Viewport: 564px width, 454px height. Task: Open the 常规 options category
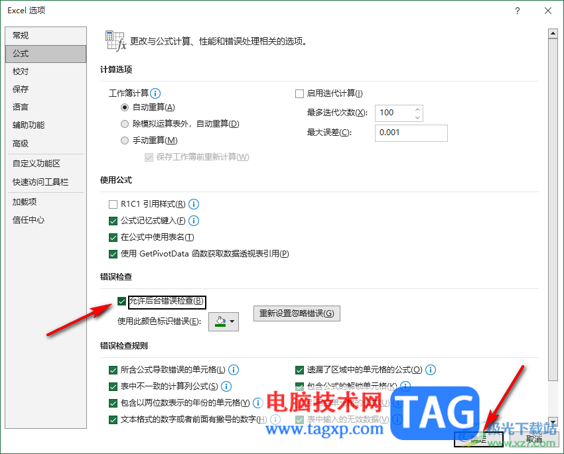(46, 36)
